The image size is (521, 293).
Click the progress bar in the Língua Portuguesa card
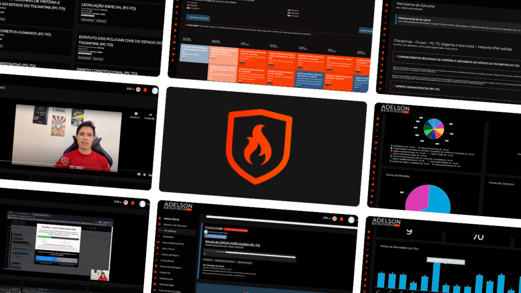click(249, 253)
